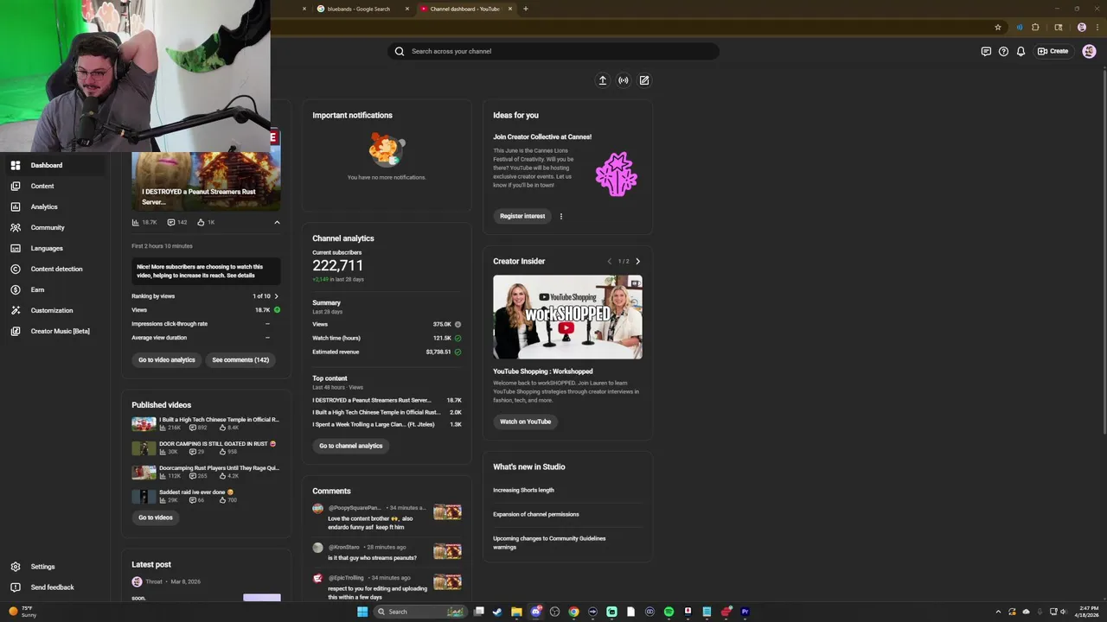Open a new browser tab
This screenshot has height=622, width=1107.
[526, 9]
